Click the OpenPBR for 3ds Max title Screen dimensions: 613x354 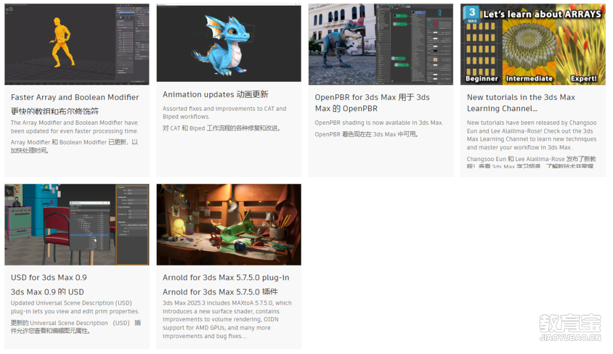click(x=372, y=103)
